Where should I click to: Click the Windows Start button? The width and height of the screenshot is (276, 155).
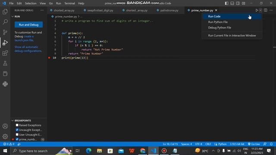coord(5,151)
